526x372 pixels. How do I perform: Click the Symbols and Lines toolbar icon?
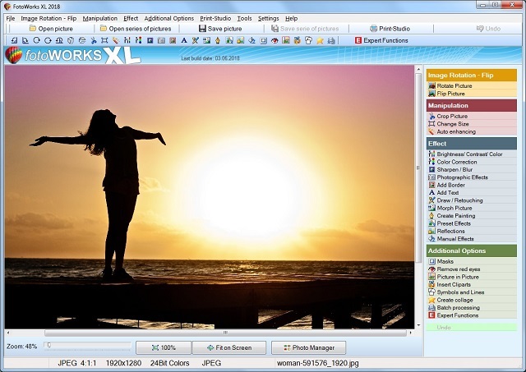309,40
